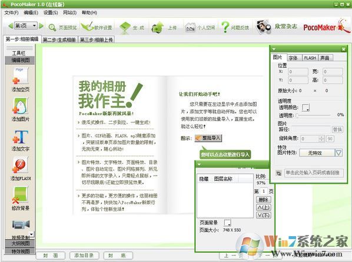Click the 生成 toolbar icon

(x=125, y=28)
